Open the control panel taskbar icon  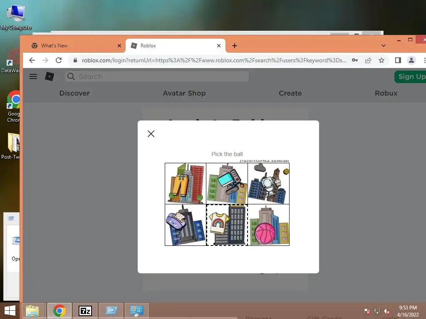pos(136,311)
